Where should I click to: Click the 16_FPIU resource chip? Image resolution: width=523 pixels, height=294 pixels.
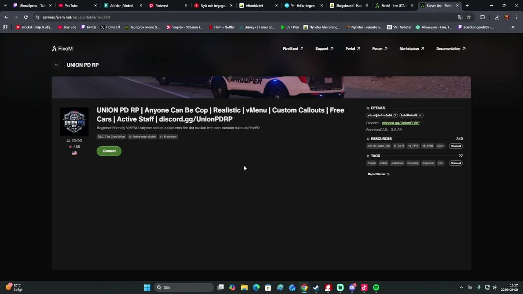427,146
